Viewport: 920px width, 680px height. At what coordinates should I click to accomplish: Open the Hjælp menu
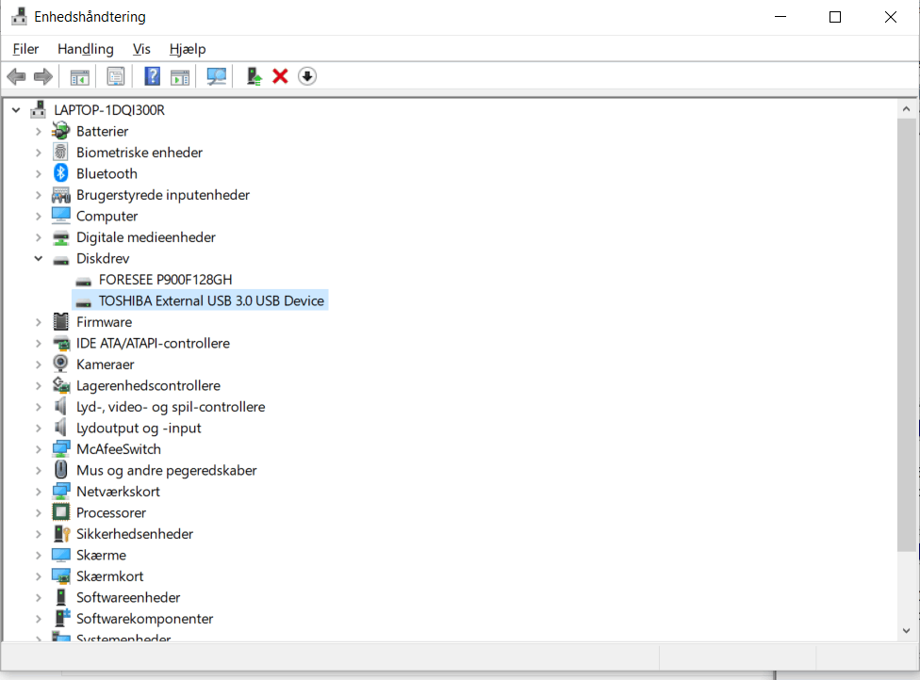(x=188, y=49)
